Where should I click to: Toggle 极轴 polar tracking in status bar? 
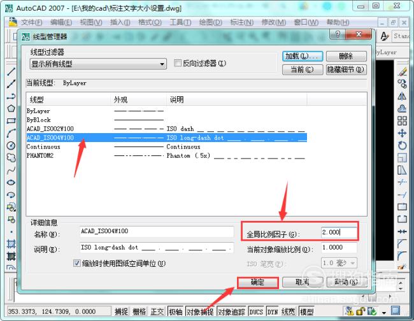(176, 311)
